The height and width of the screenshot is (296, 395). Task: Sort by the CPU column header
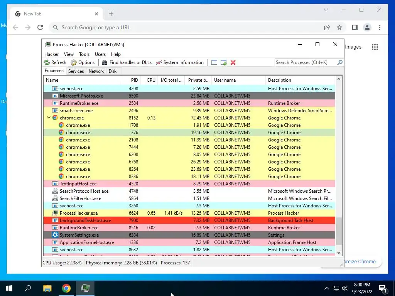tap(149, 80)
